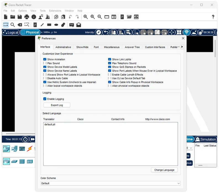The width and height of the screenshot is (219, 194).
Task: Click the Print icon in toolbar
Action: [27, 17]
